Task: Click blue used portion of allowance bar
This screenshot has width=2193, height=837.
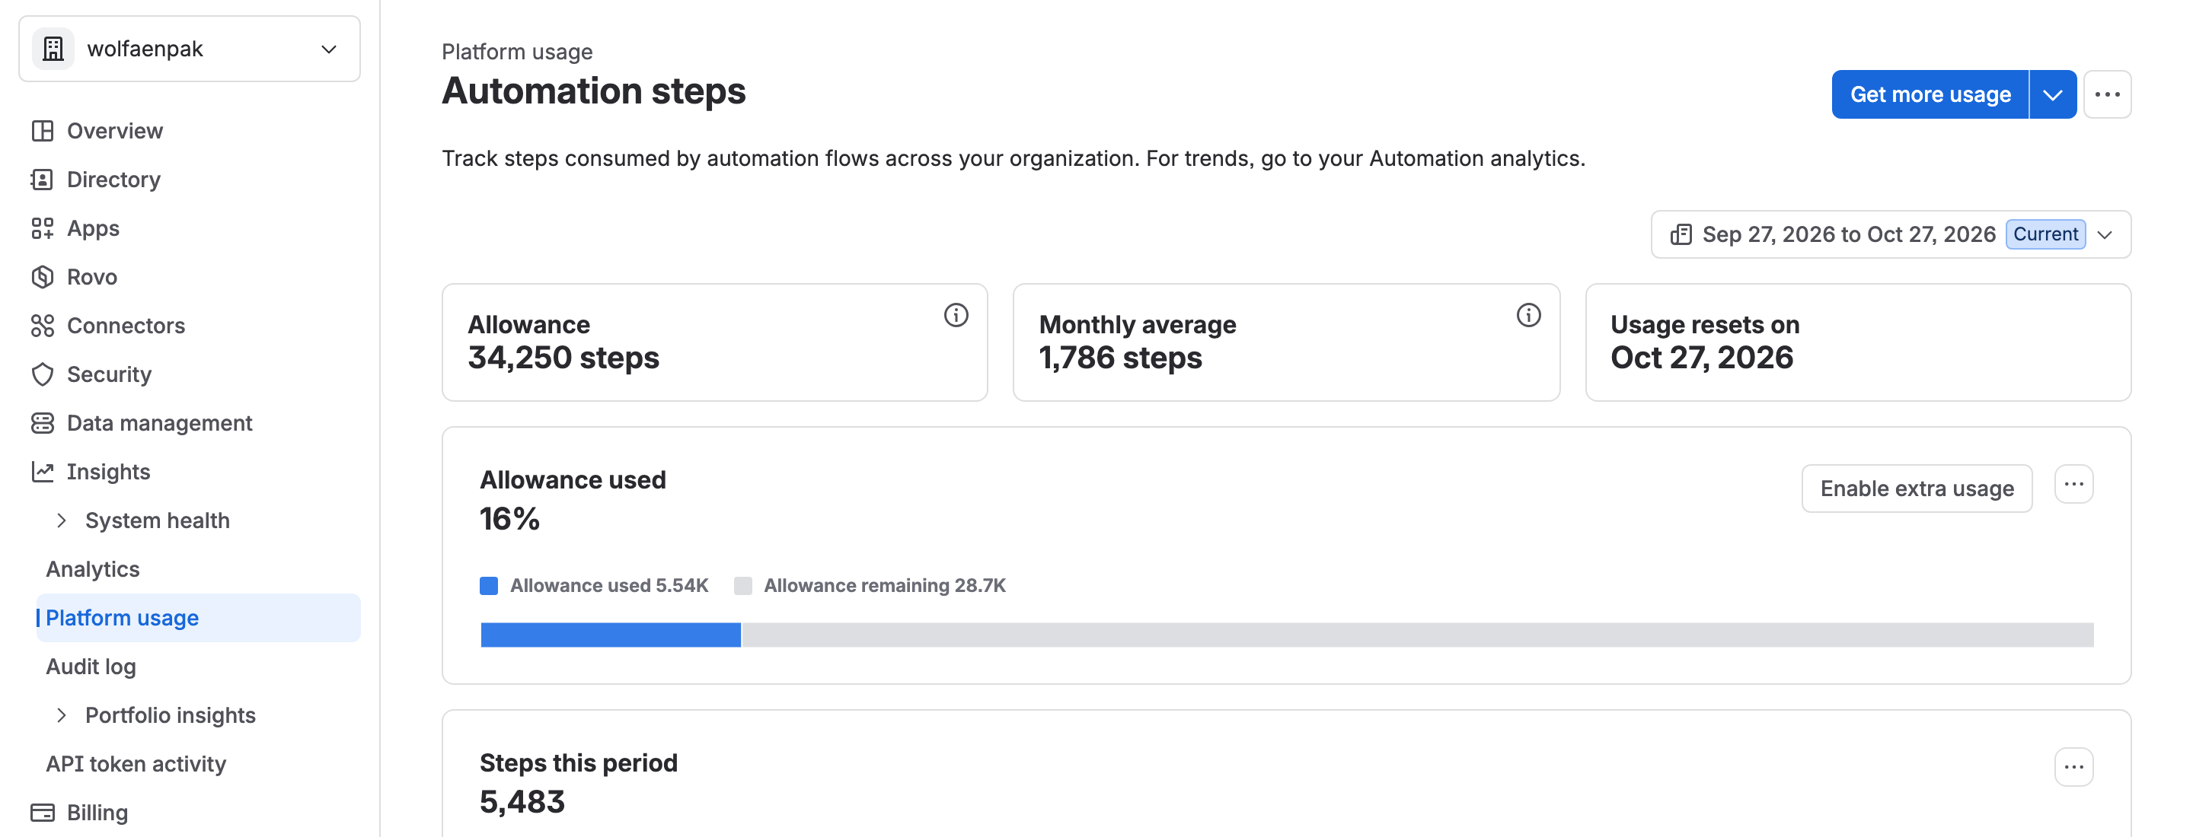Action: tap(611, 635)
